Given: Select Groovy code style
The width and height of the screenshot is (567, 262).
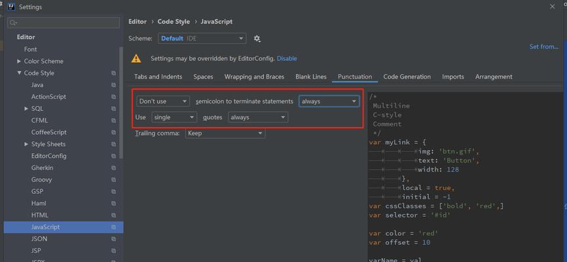Looking at the screenshot, I should point(42,180).
